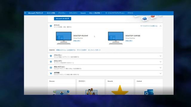The height and width of the screenshot is (107, 191).
Task: Click DESKTOP-P0JVIHF device name
Action: pos(81,36)
